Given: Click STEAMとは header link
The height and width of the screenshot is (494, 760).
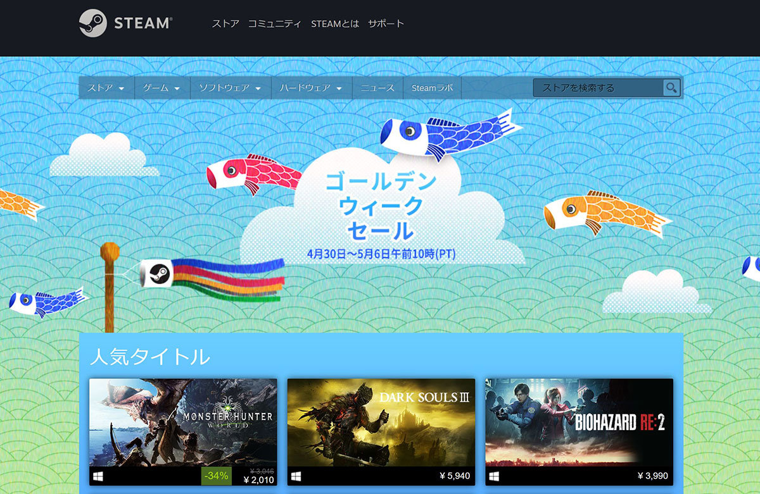Looking at the screenshot, I should pos(335,24).
